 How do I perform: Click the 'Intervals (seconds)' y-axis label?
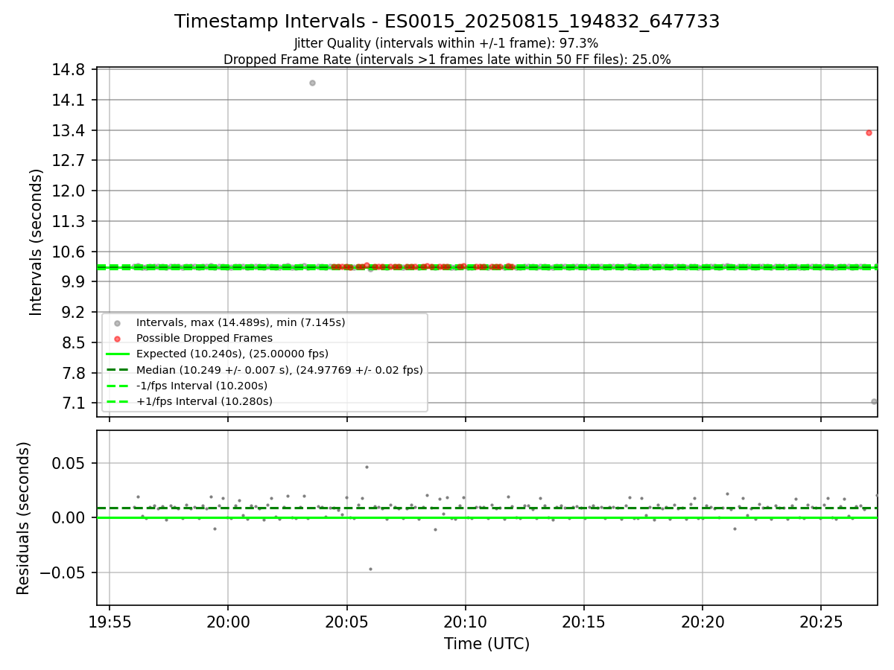[x=37, y=242]
